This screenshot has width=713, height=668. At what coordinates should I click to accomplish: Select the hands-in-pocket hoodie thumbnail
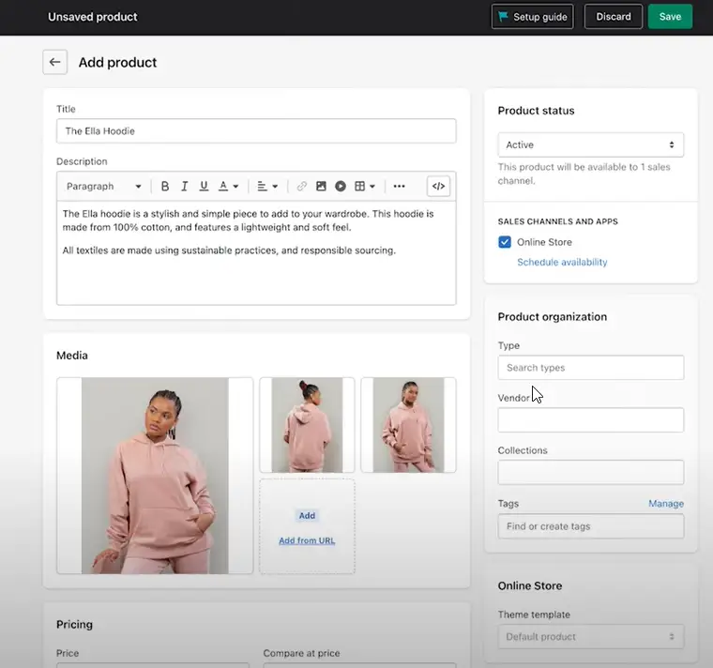408,425
